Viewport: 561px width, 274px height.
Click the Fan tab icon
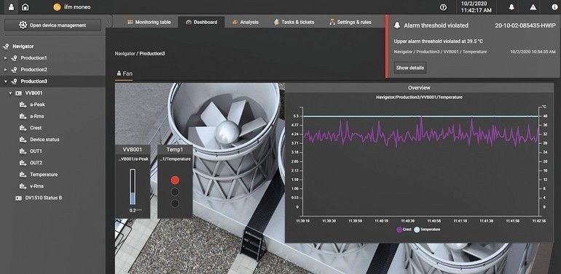pos(119,73)
